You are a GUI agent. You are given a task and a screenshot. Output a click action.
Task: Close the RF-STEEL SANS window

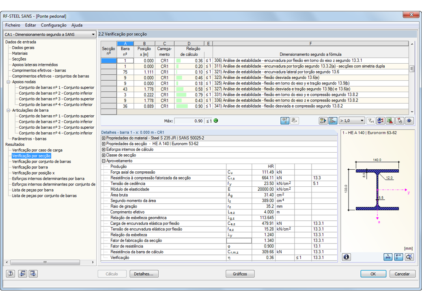[x=411, y=15]
